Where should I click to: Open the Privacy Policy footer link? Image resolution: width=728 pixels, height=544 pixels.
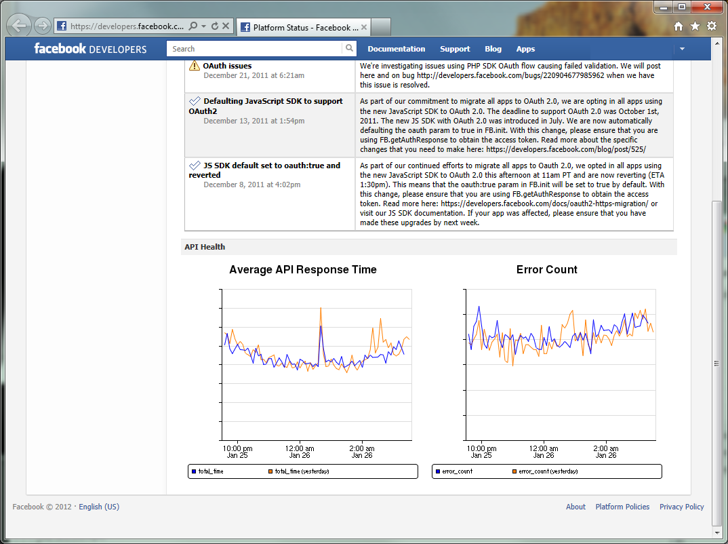click(682, 507)
